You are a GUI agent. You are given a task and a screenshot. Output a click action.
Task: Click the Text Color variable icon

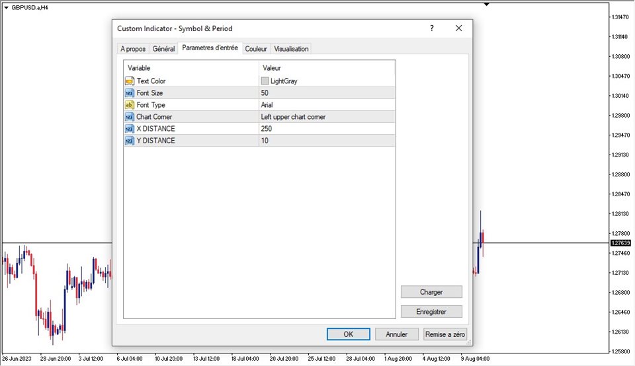129,81
